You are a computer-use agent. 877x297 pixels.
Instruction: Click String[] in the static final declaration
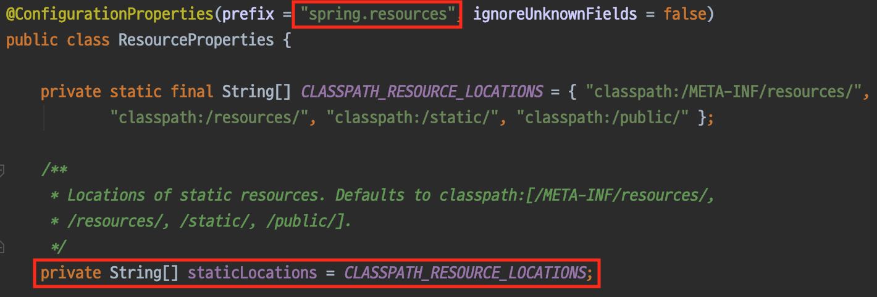[x=256, y=92]
